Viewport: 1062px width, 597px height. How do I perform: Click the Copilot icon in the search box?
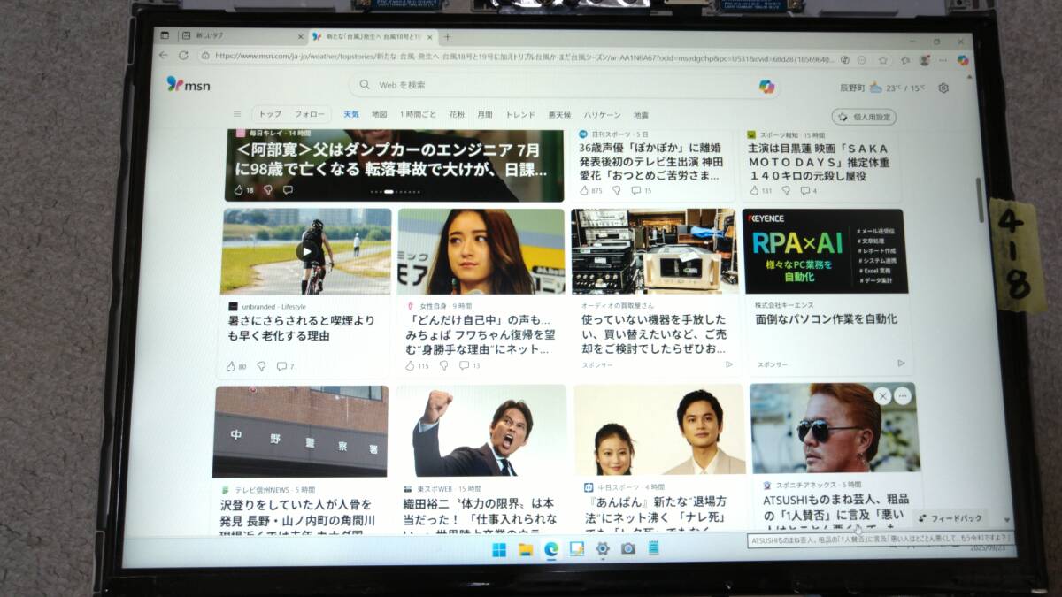tap(766, 86)
